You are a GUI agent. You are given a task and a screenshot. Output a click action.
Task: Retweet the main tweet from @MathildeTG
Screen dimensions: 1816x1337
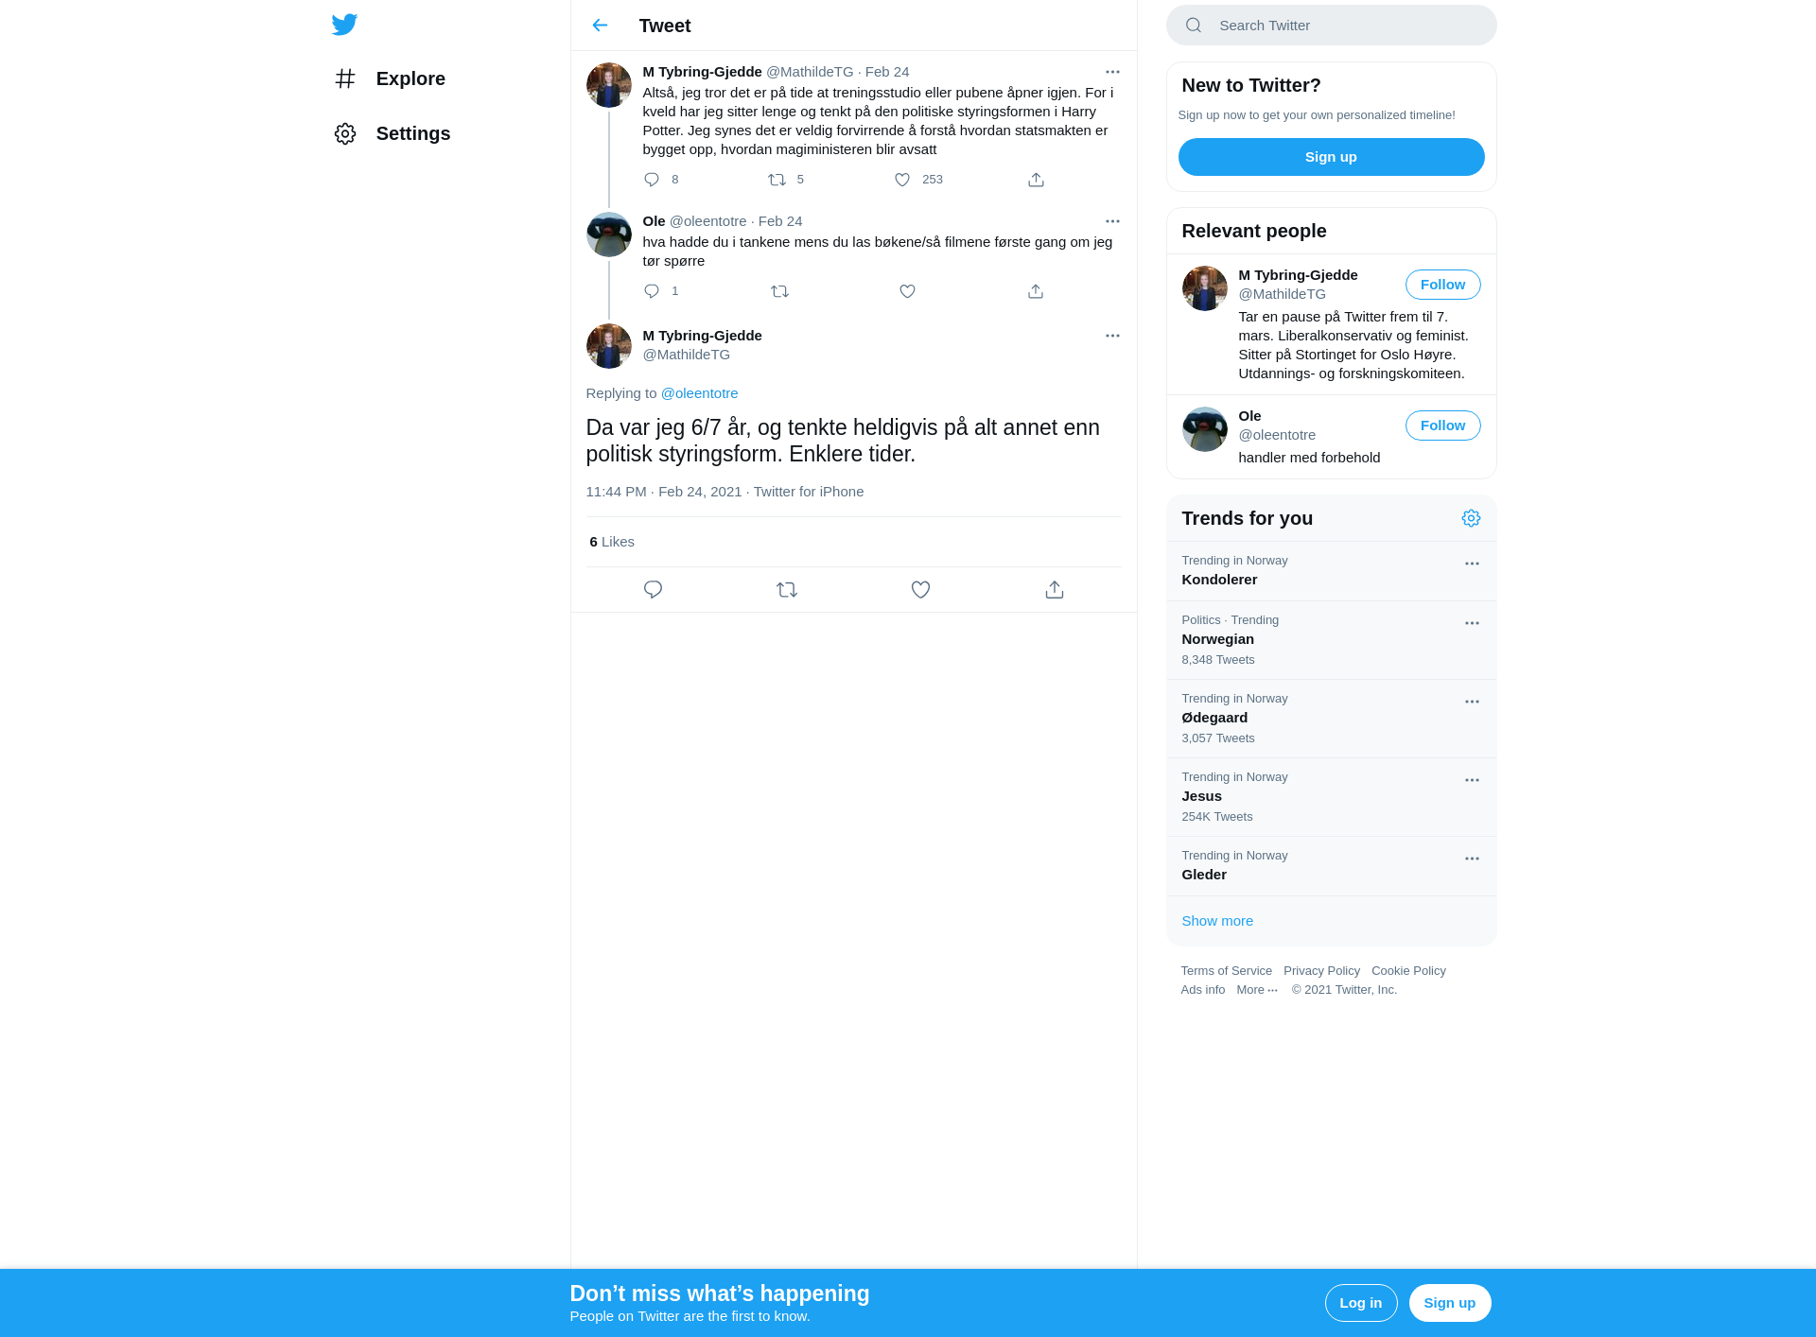click(x=787, y=590)
